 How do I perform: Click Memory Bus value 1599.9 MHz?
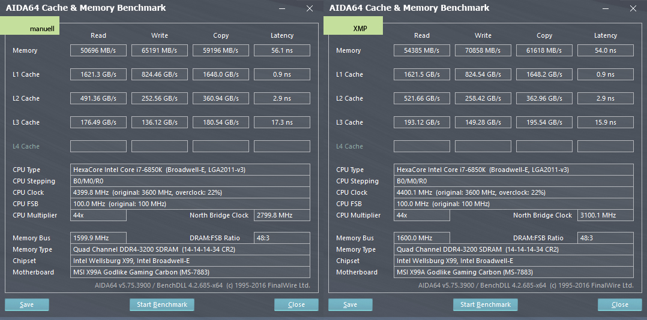[x=98, y=238]
